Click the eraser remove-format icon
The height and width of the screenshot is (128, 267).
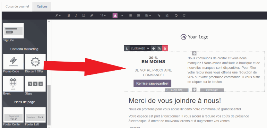[91, 15]
